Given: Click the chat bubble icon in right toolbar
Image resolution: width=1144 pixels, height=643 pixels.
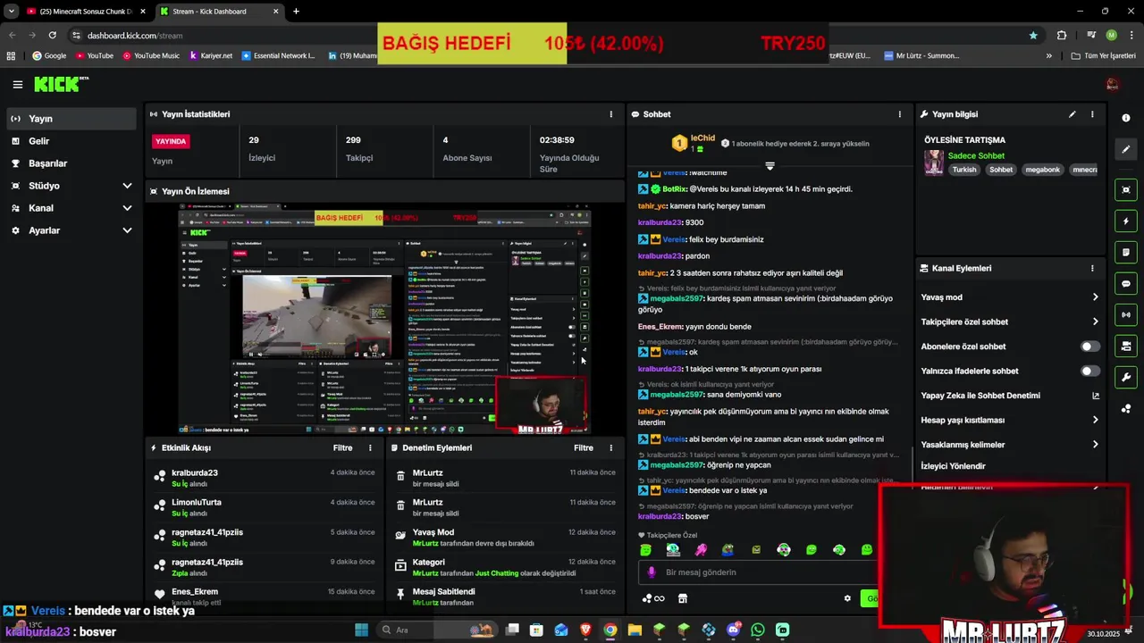Looking at the screenshot, I should tap(1126, 283).
